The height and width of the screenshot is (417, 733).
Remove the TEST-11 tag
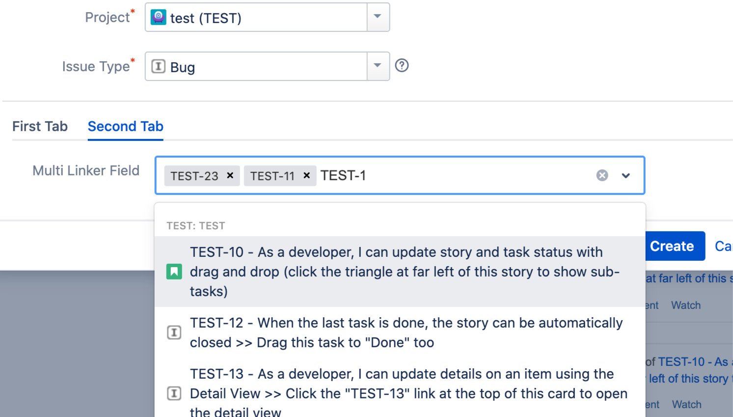306,175
